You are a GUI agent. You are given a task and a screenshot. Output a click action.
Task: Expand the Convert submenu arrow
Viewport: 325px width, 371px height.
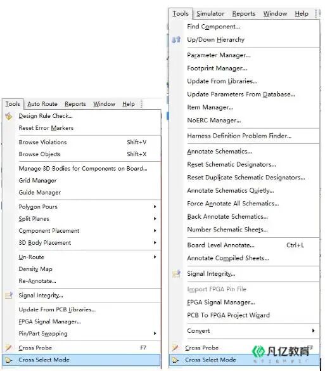pyautogui.click(x=313, y=330)
